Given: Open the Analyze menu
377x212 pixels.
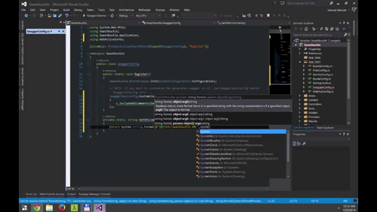Looking at the screenshot, I should (x=160, y=10).
